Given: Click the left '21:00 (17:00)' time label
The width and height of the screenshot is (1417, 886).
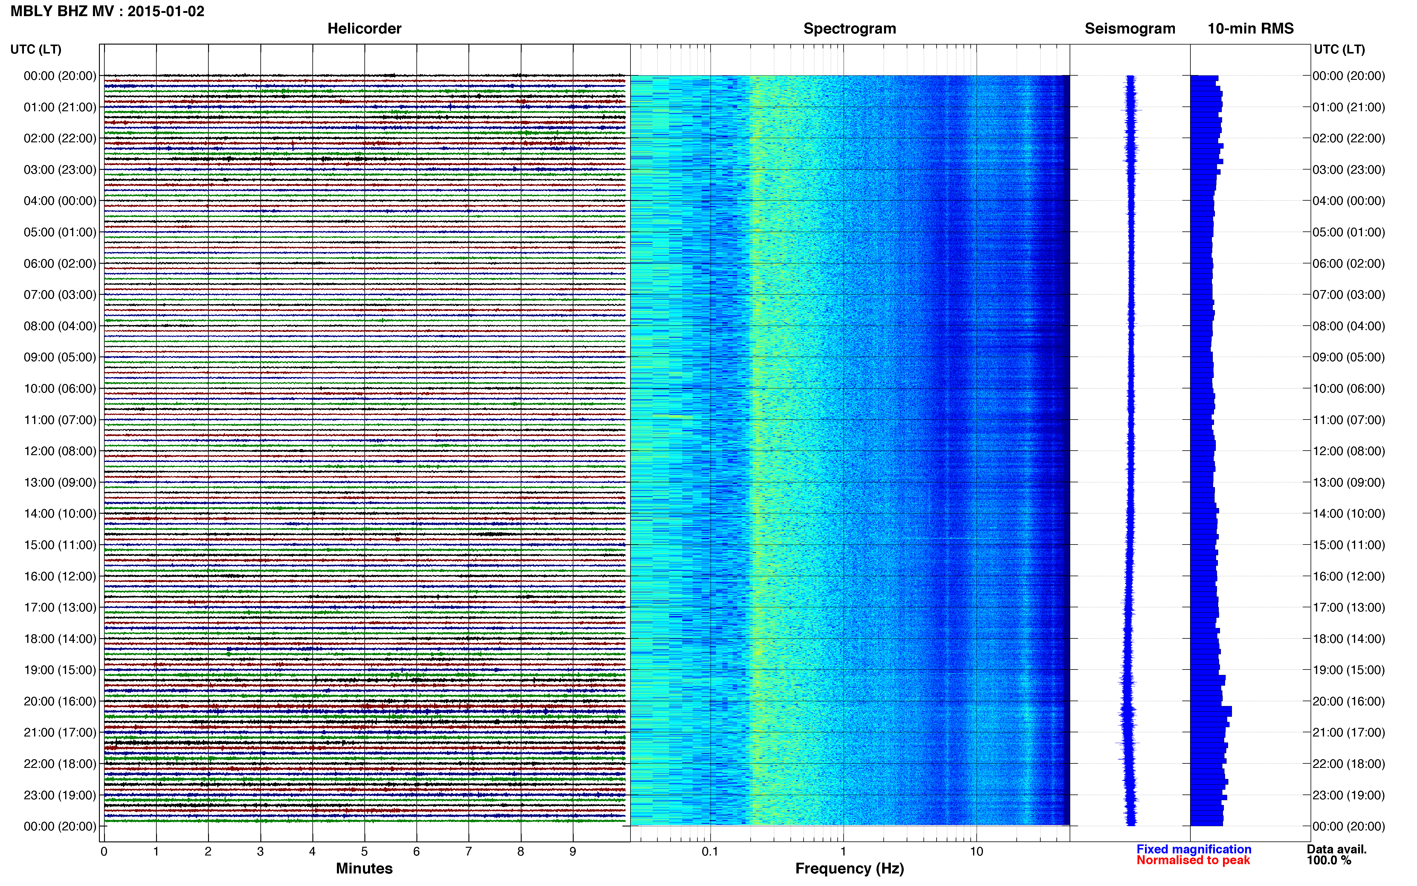Looking at the screenshot, I should click(x=60, y=733).
